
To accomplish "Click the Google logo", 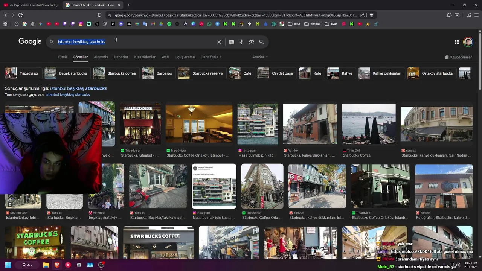I will pos(30,41).
